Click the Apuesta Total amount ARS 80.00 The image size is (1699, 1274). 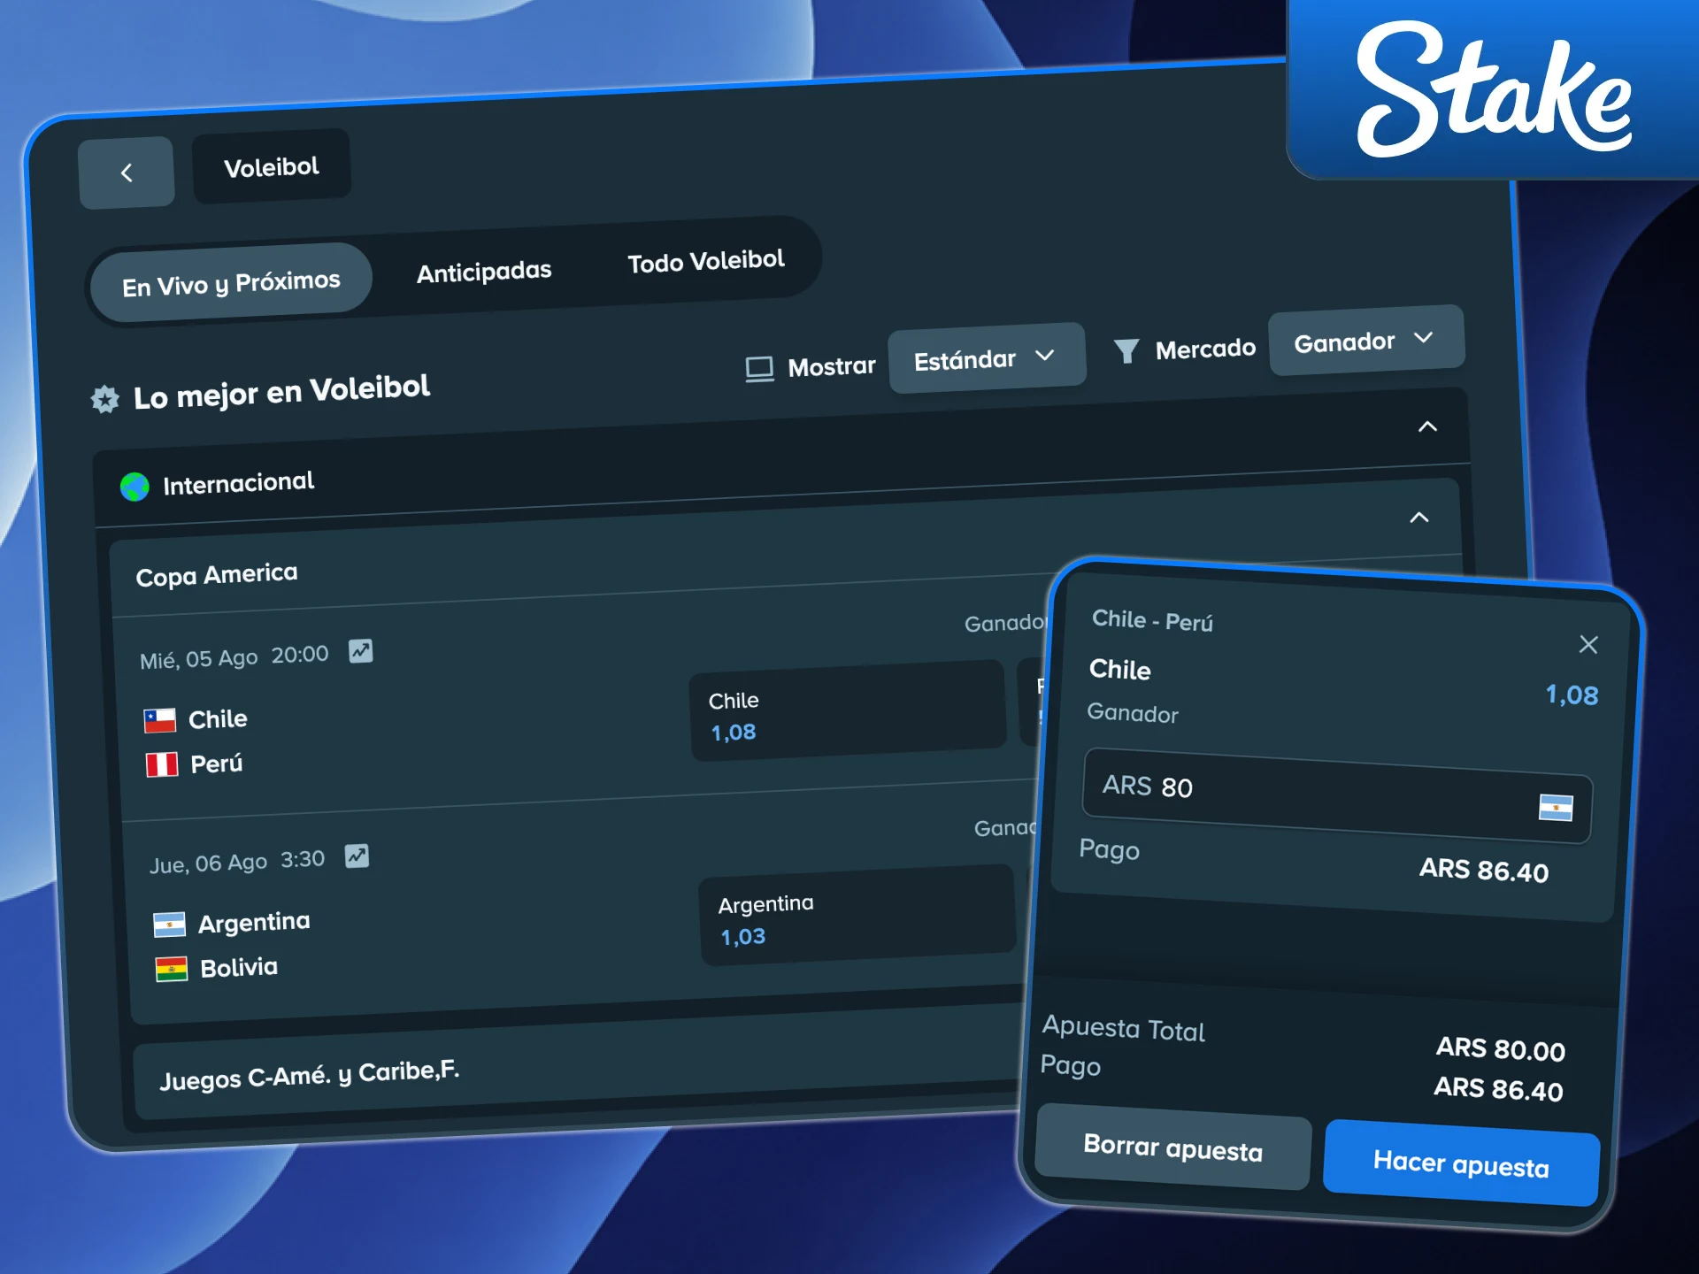[1501, 1049]
